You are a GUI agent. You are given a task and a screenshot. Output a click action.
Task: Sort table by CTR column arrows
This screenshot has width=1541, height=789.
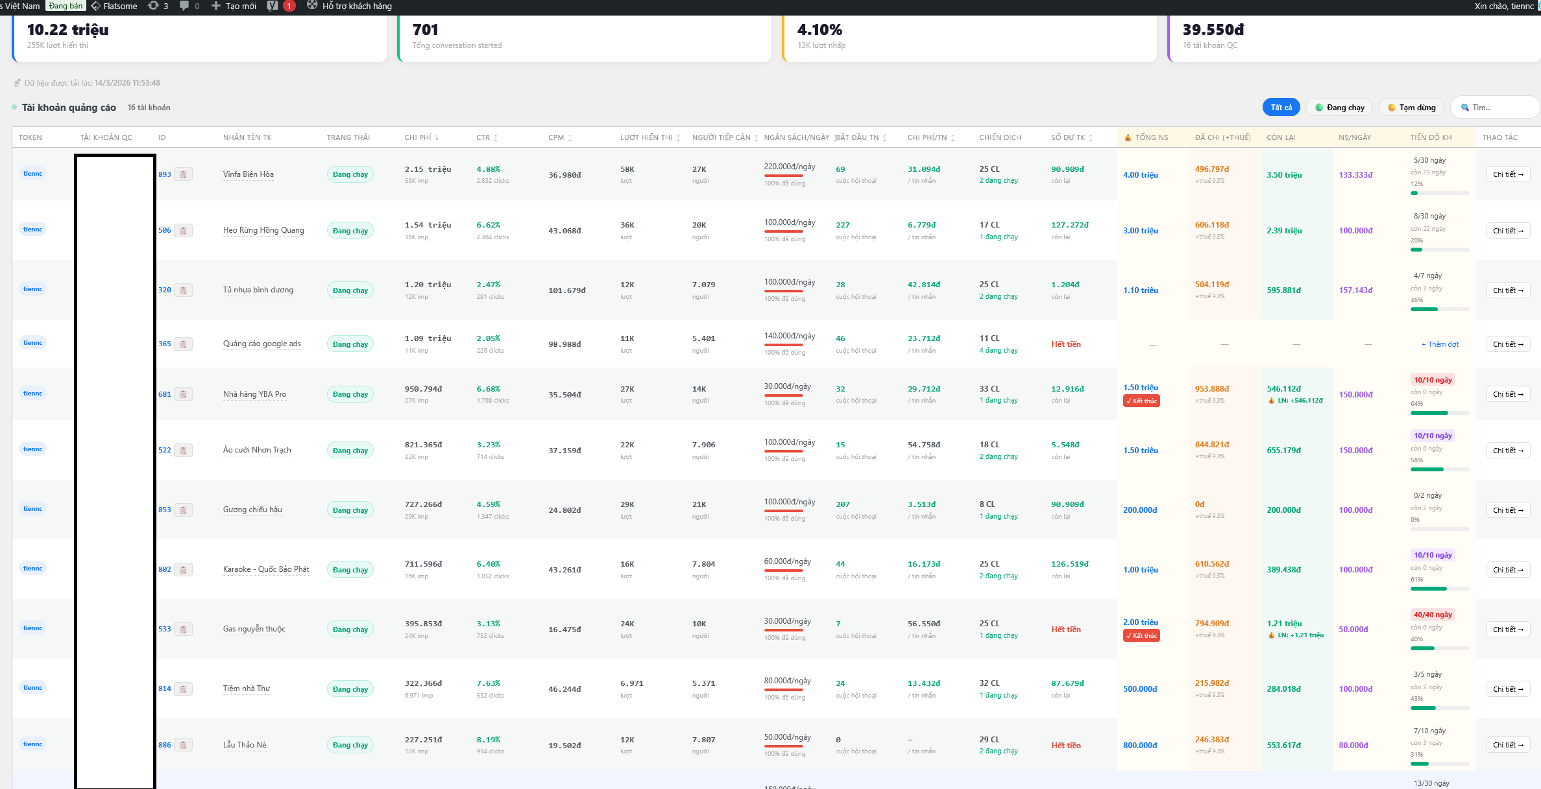click(x=496, y=137)
